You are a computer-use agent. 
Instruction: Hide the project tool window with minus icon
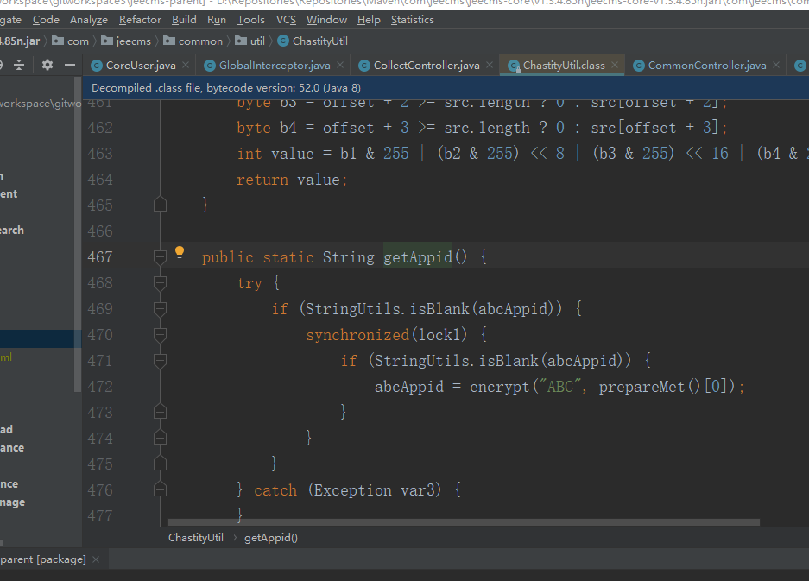tap(70, 65)
